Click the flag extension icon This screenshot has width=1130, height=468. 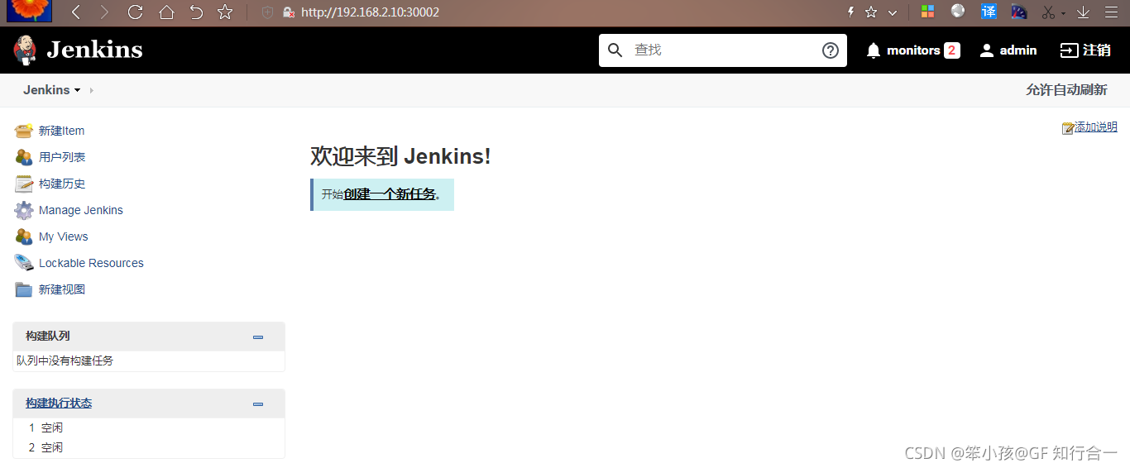[x=1019, y=12]
